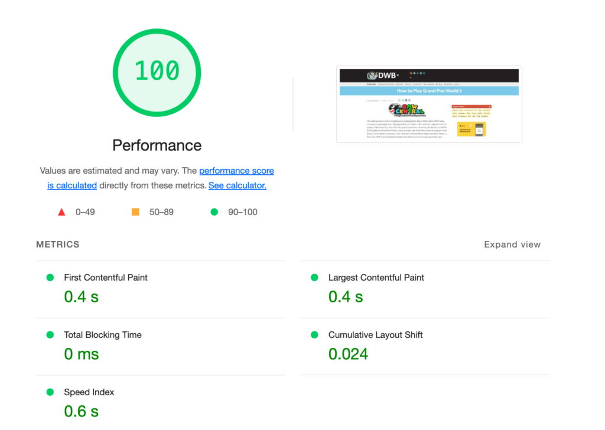Click green dot beside Speed Index
This screenshot has width=605, height=430.
point(50,392)
